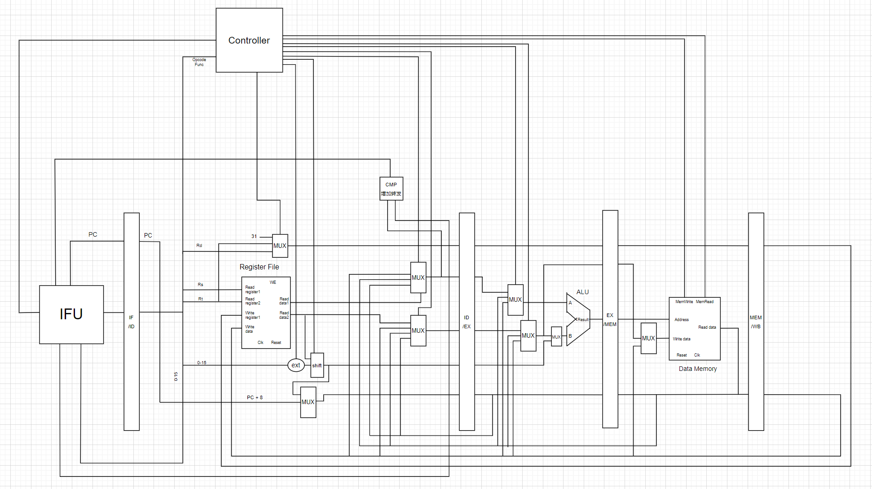Select the 'Reset' port on Data Memory

coord(682,355)
